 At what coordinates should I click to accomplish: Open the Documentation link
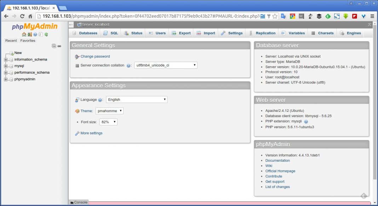(x=277, y=160)
